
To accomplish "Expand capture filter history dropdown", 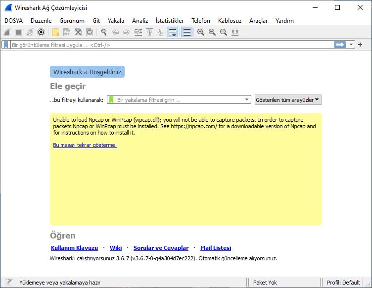I will tap(247, 99).
